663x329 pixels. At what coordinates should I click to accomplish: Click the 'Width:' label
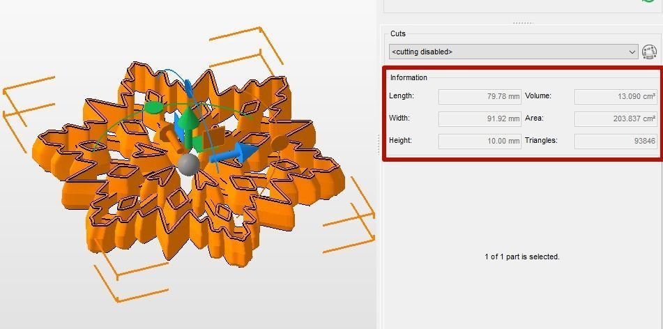(x=399, y=118)
